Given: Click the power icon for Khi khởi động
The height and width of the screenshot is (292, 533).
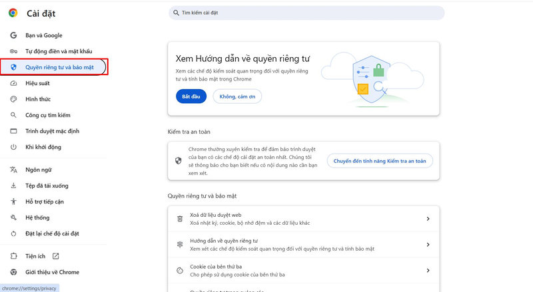Looking at the screenshot, I should click(13, 147).
